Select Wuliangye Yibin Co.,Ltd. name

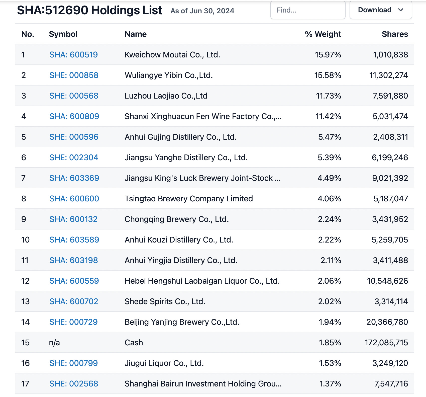[169, 75]
